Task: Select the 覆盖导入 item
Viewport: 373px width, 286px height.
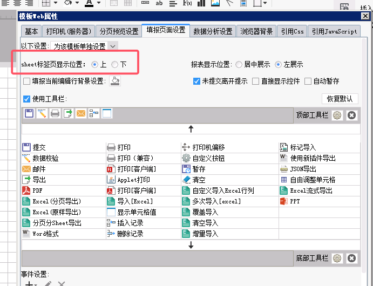Action: point(230,212)
